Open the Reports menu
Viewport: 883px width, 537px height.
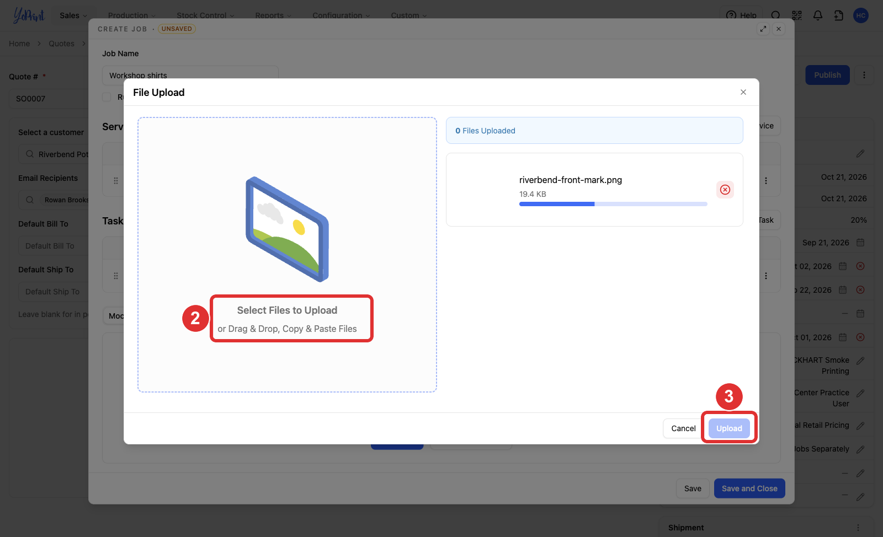(x=273, y=15)
